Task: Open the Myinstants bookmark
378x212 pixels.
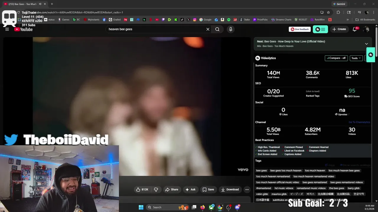Action: point(92,20)
